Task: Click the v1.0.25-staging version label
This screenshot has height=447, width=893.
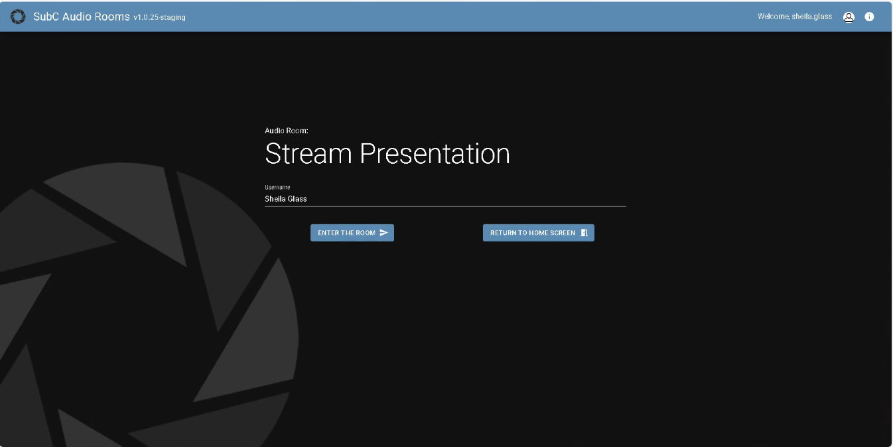Action: coord(159,18)
